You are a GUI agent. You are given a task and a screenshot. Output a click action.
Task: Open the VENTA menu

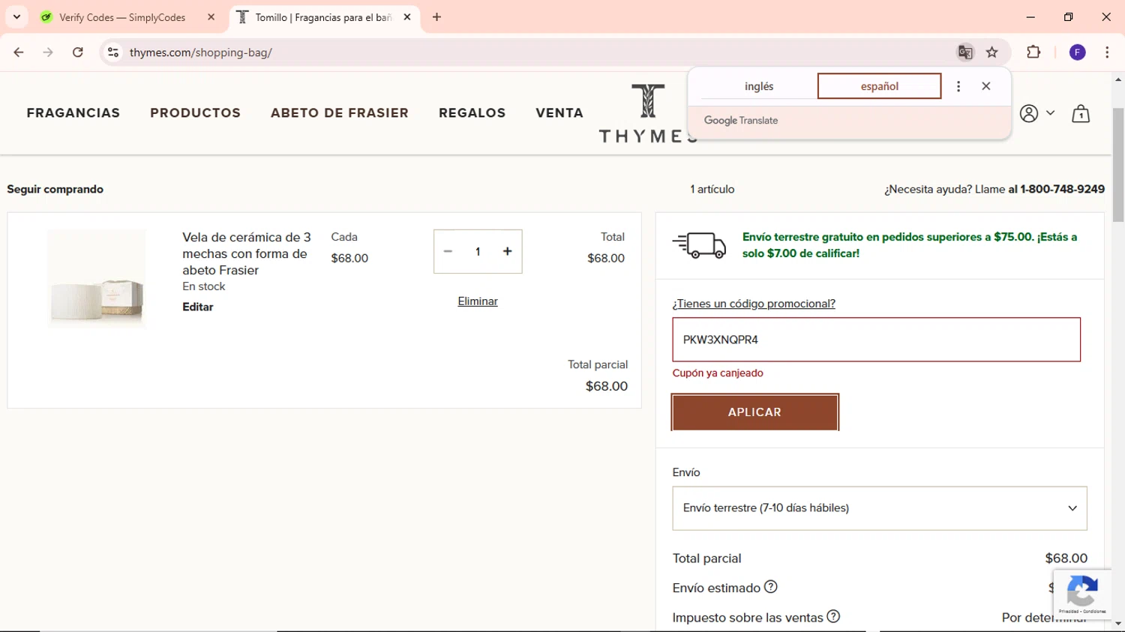coord(559,113)
